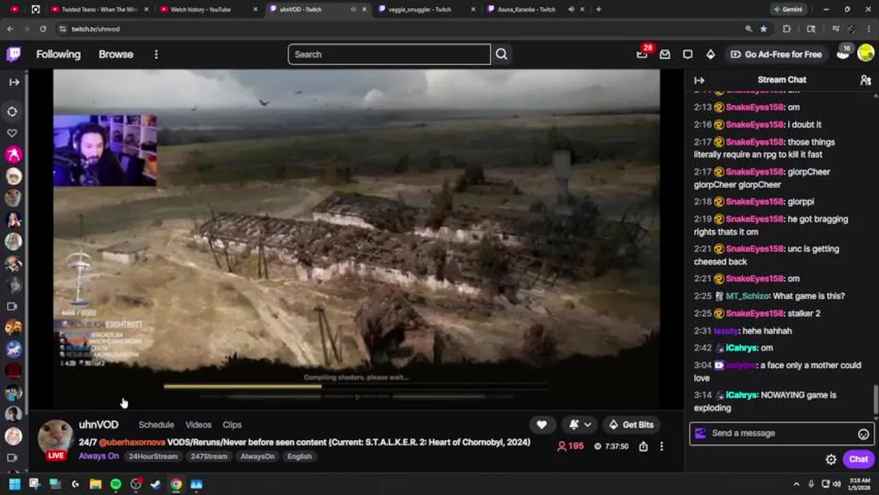Viewport: 879px width, 495px height.
Task: Click iCahrys username on 'NOWAYING' message
Action: pyautogui.click(x=741, y=395)
